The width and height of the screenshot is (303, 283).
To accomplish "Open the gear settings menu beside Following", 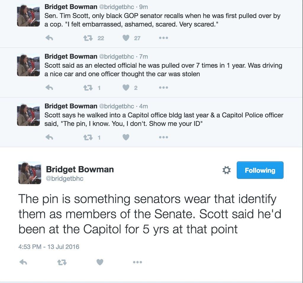I will point(226,170).
